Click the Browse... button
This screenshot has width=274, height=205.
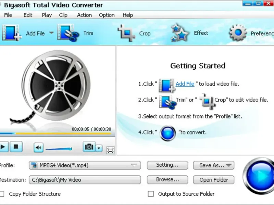[x=167, y=180]
